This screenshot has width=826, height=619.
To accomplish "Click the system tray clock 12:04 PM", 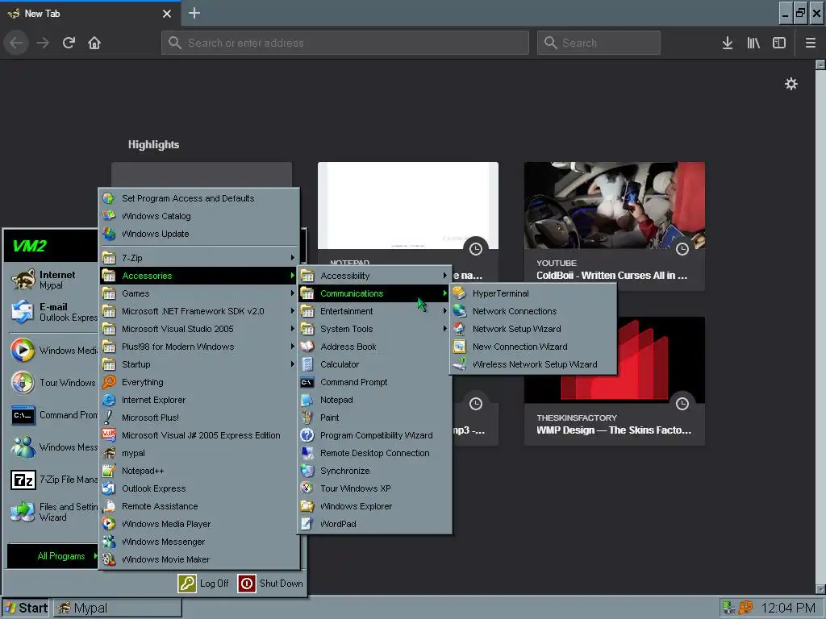I will (788, 608).
